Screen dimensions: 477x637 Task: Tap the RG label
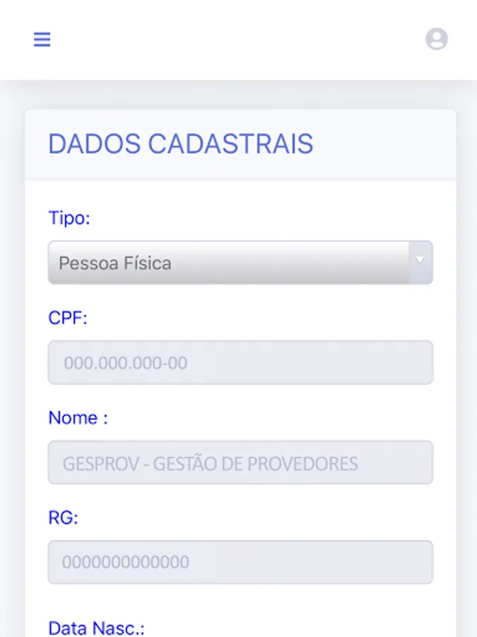coord(62,517)
